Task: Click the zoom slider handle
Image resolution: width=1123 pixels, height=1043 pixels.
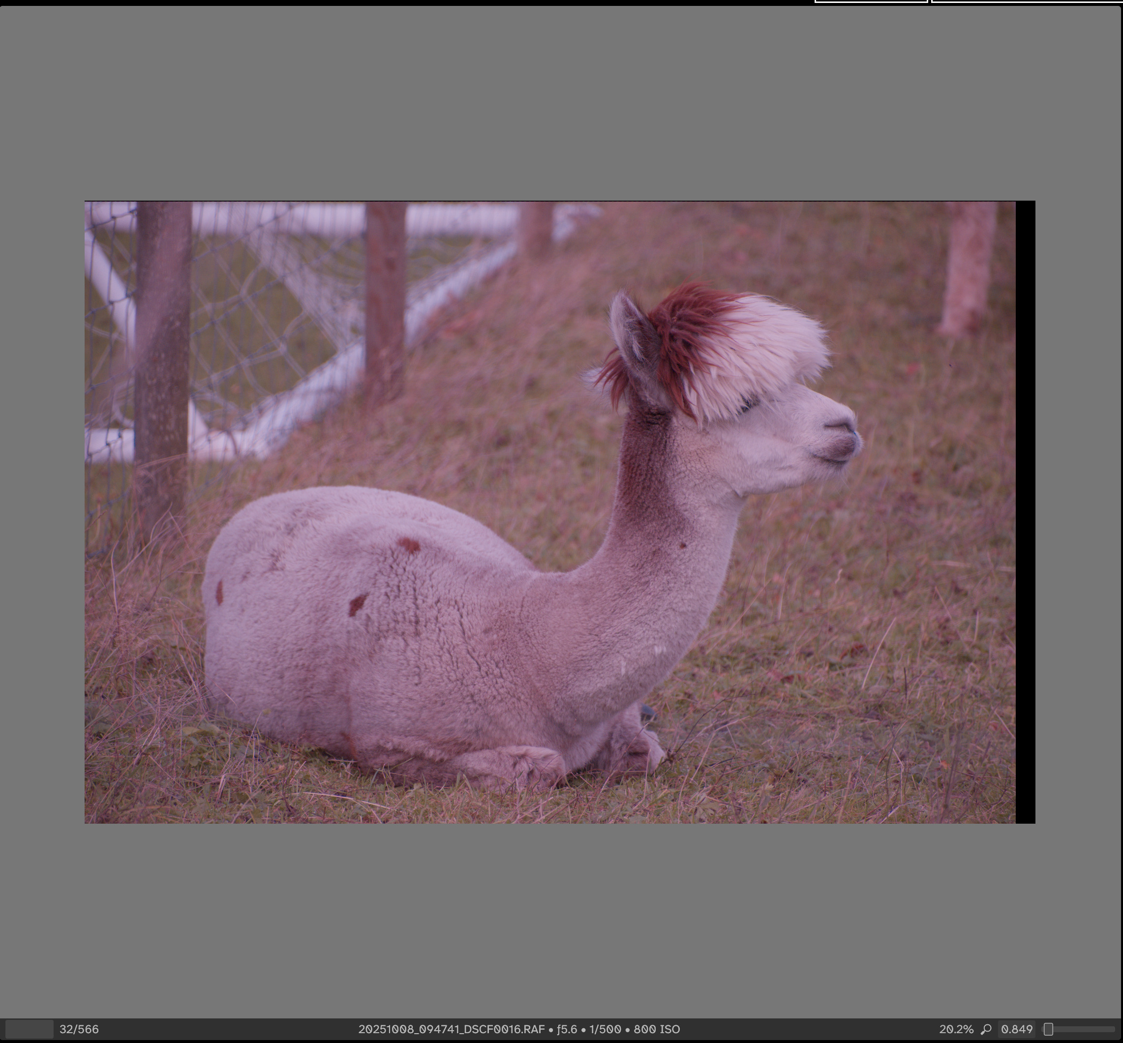Action: point(1048,1029)
